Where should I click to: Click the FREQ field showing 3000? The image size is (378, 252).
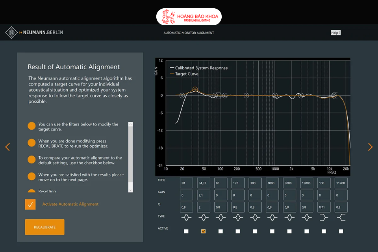[x=289, y=183]
